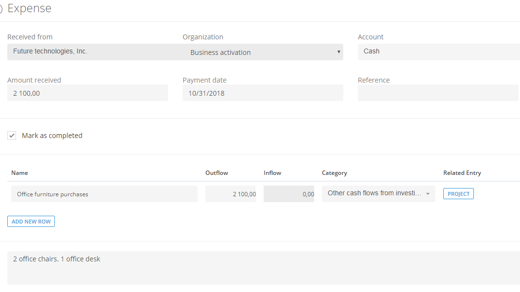The height and width of the screenshot is (292, 520).
Task: Click the Mark as completed label
Action: coord(52,136)
